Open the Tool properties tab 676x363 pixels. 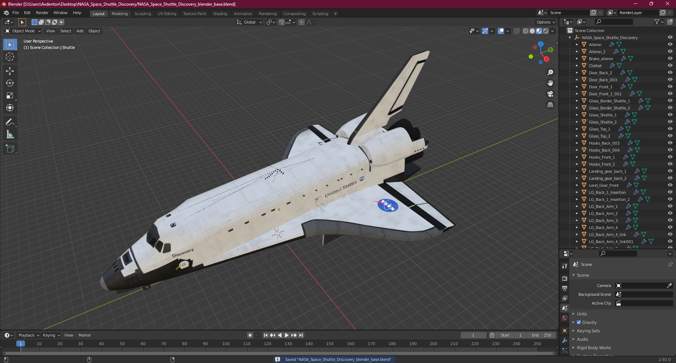565,266
